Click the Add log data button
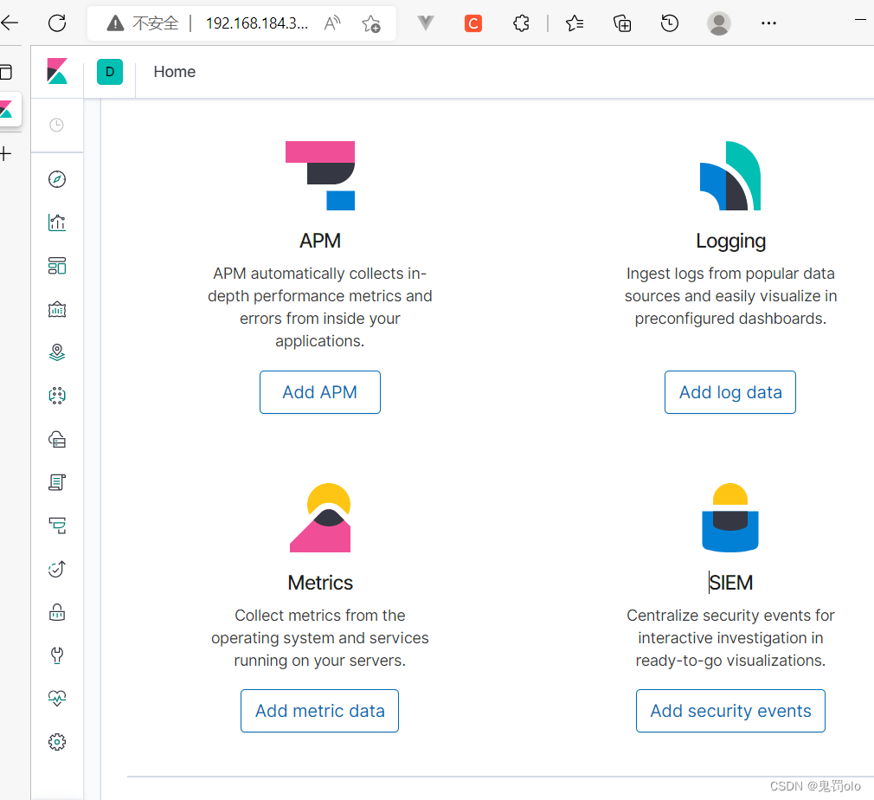874x800 pixels. click(x=730, y=392)
